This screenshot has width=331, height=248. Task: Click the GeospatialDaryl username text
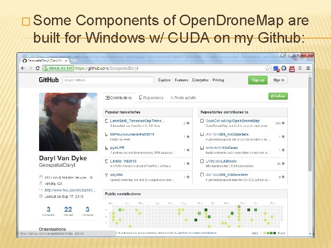pyautogui.click(x=57, y=165)
